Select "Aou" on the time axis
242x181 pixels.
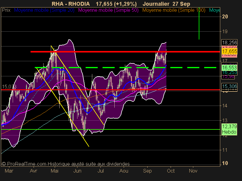(124, 171)
